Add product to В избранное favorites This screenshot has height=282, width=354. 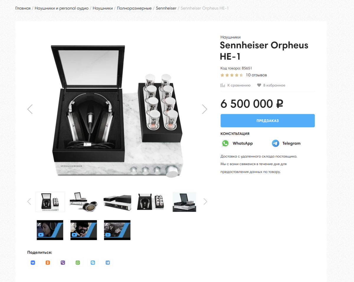tap(271, 85)
